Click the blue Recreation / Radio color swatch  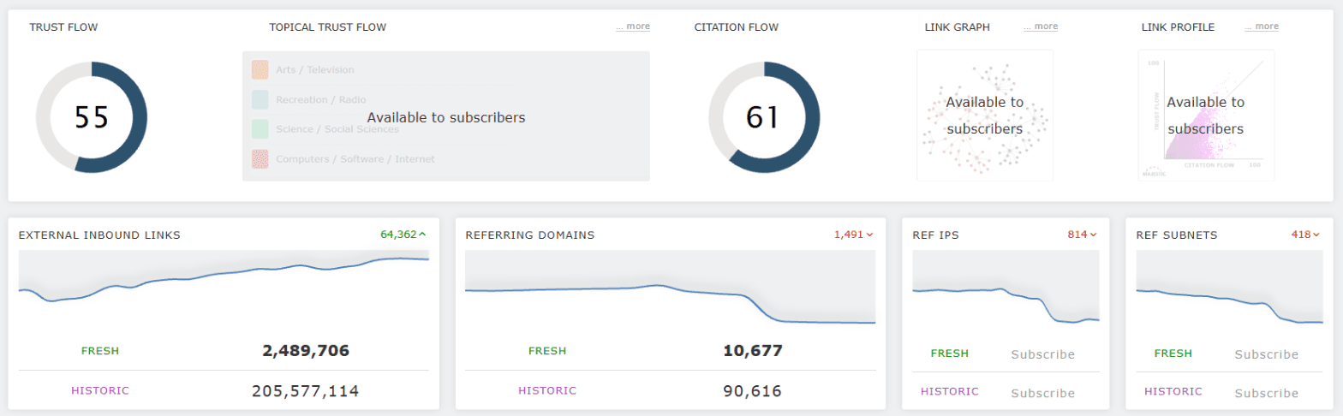260,99
